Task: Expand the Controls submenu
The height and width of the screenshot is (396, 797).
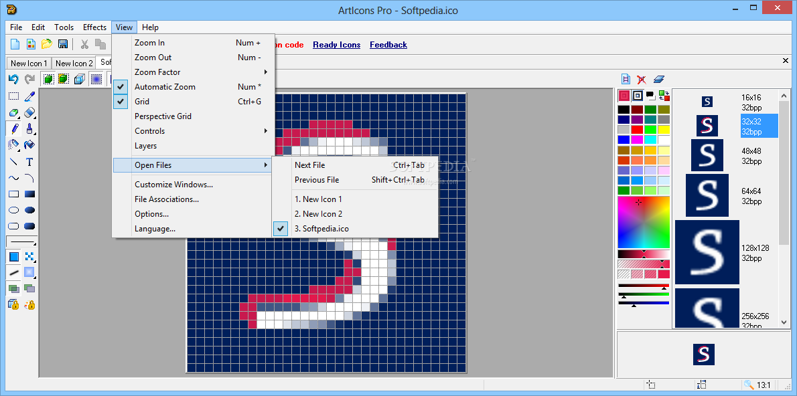Action: tap(193, 131)
